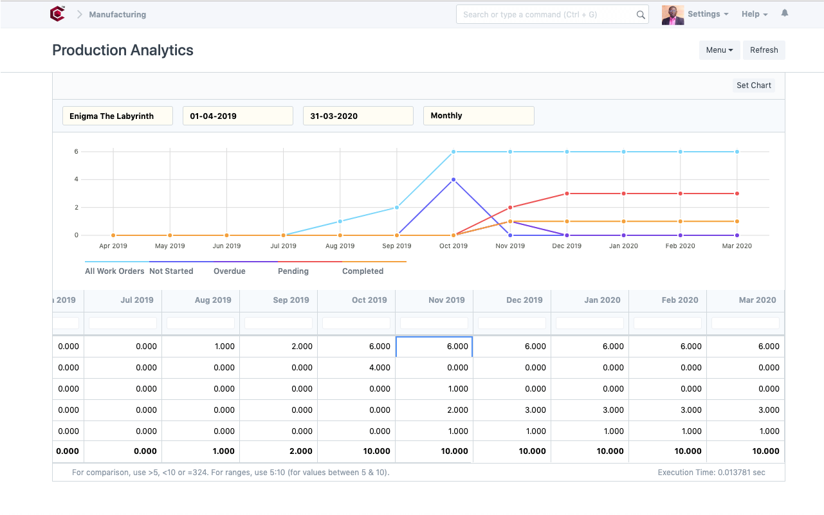Click the ERPNext logo icon

pos(57,13)
